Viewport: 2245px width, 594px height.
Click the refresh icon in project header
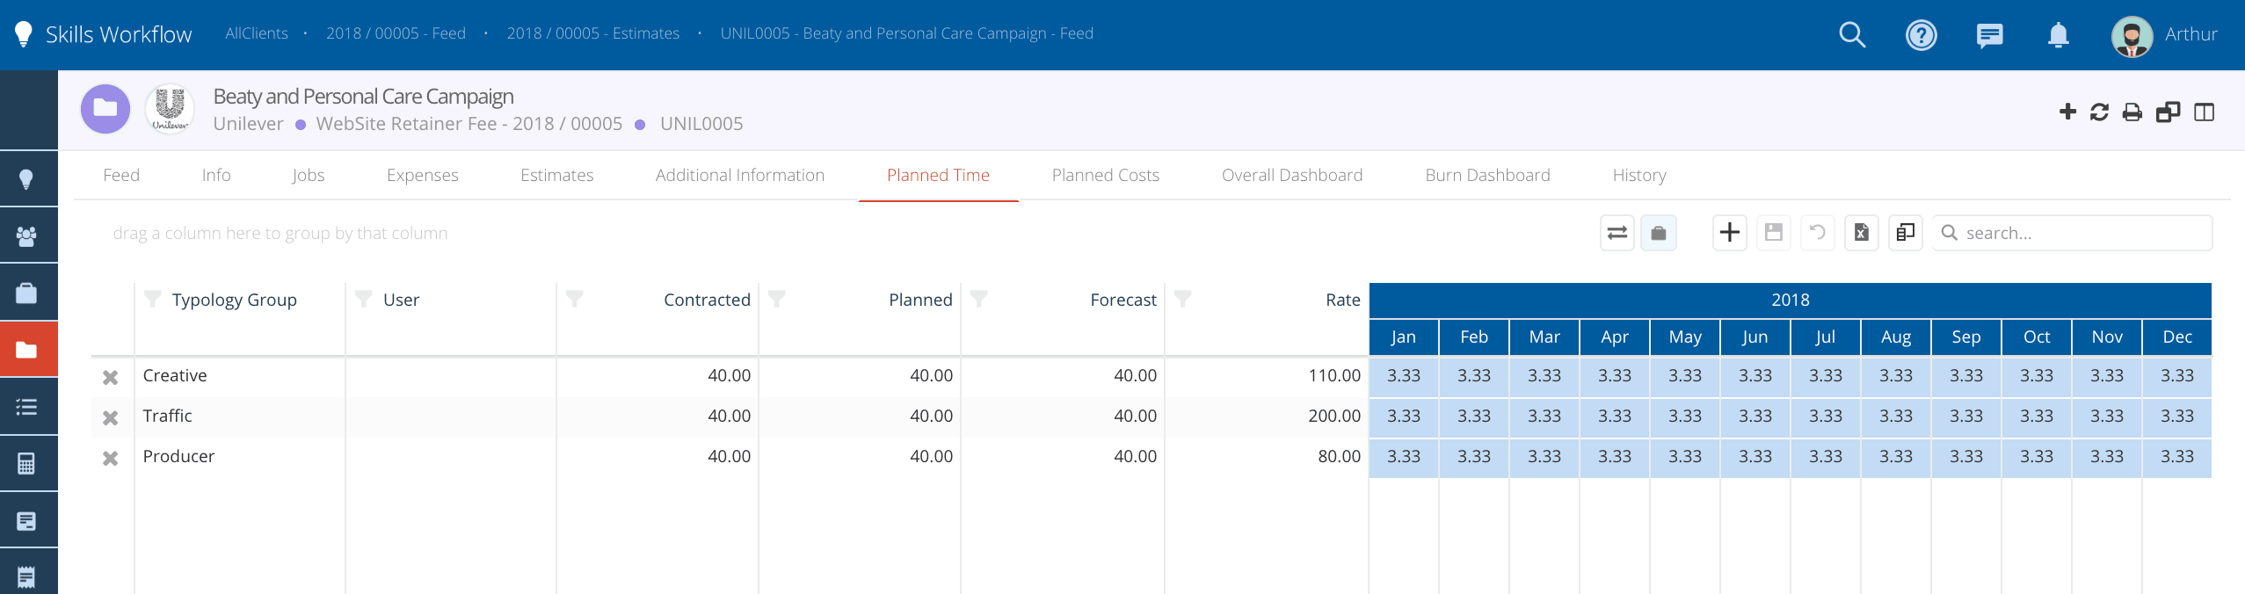(2099, 112)
